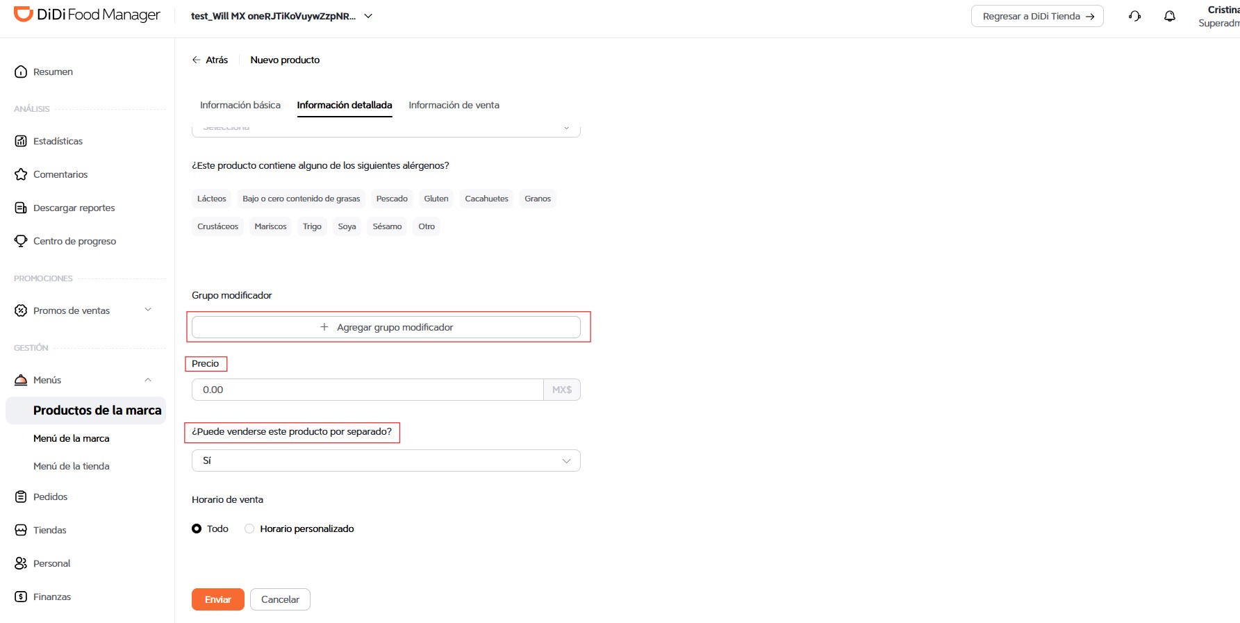Click the Descargar reportes document icon
1240x623 pixels.
pyautogui.click(x=21, y=208)
